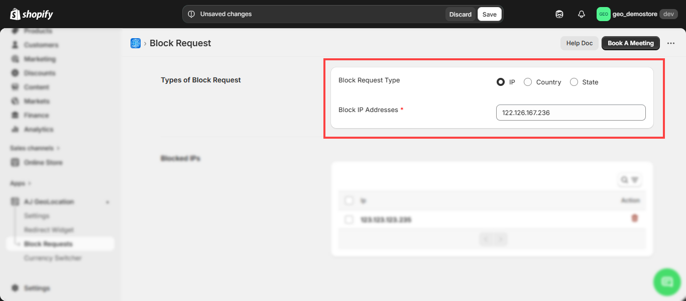Open the Redirect Widget page
The height and width of the screenshot is (301, 686).
(x=49, y=230)
